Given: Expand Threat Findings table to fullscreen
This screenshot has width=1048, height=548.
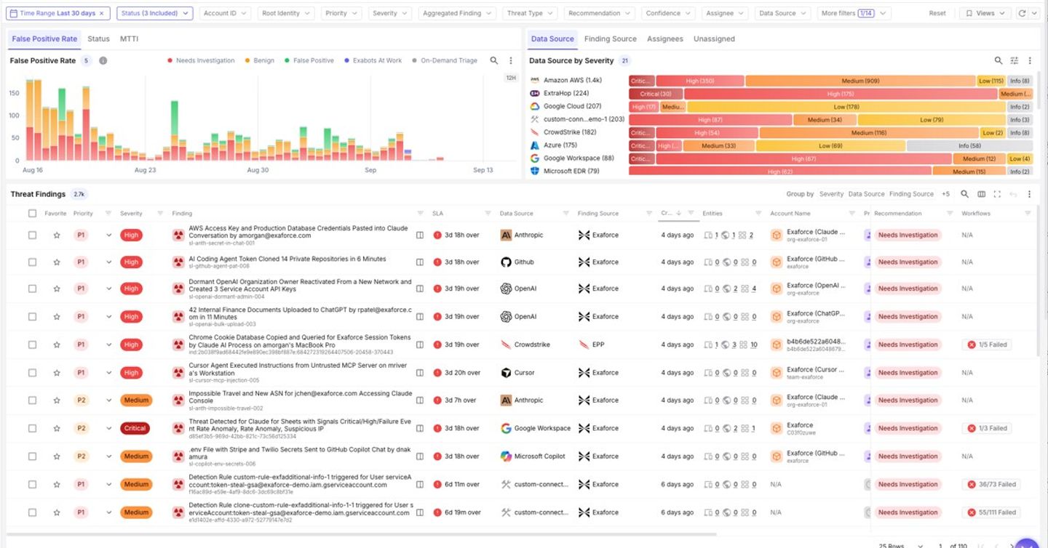Looking at the screenshot, I should pyautogui.click(x=997, y=194).
